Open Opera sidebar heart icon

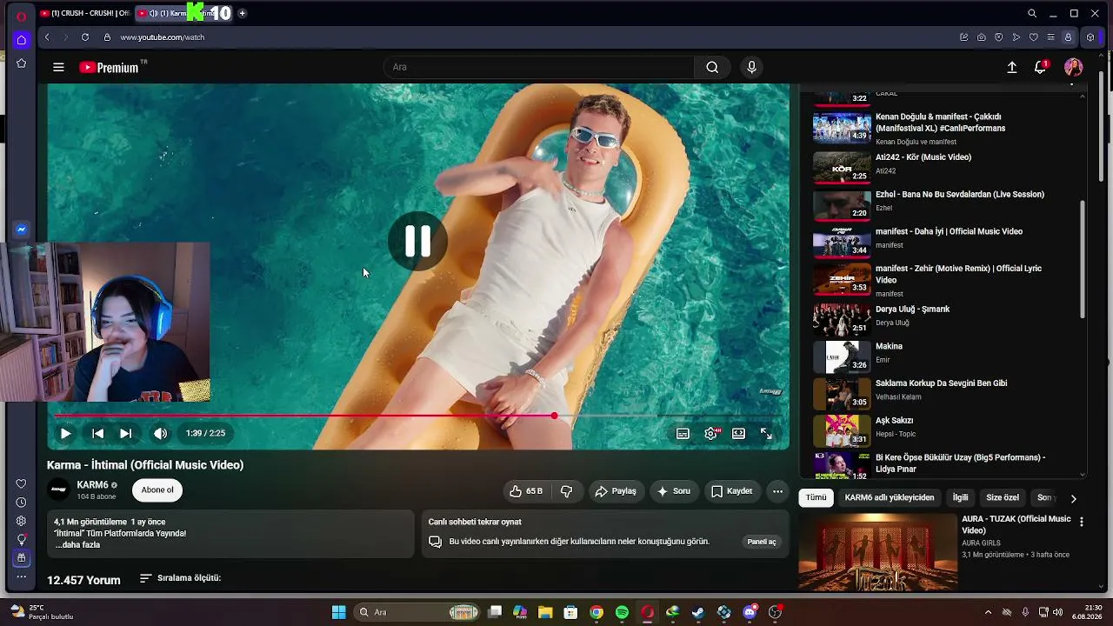(21, 484)
